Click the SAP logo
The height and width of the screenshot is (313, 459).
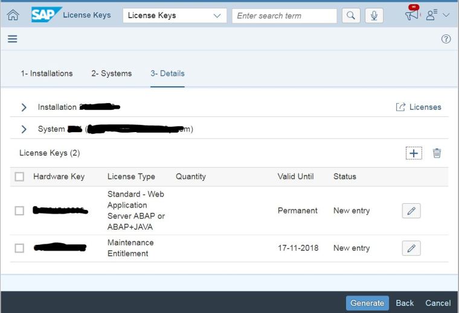point(46,14)
